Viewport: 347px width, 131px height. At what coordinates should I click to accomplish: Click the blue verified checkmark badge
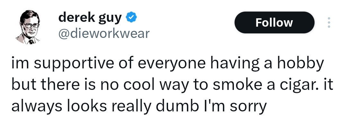click(131, 17)
